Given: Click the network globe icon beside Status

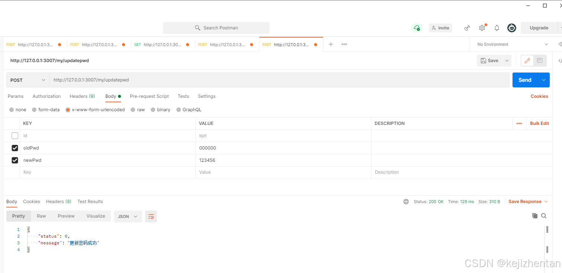Looking at the screenshot, I should 406,202.
